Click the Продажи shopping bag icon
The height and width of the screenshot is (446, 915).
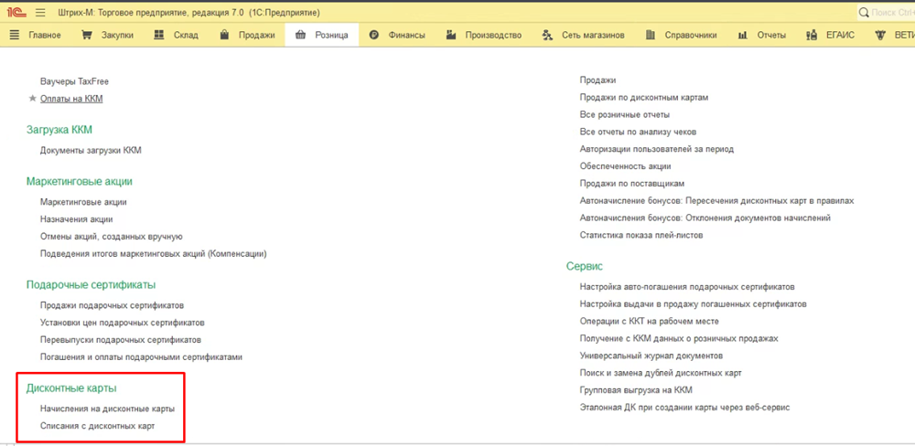[224, 35]
